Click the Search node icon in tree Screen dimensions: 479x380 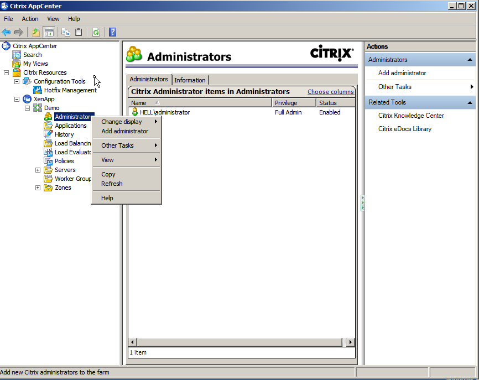click(x=17, y=55)
